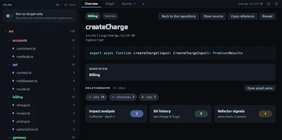Close the Source tab with its x
The height and width of the screenshot is (140, 282).
[135, 4]
